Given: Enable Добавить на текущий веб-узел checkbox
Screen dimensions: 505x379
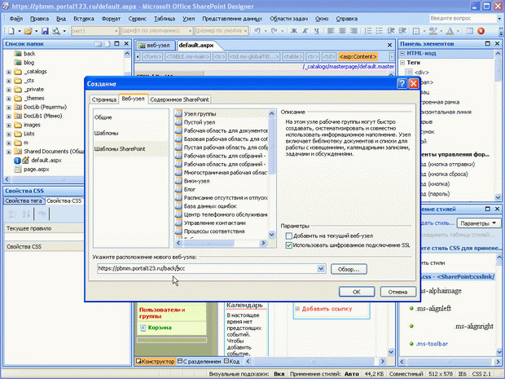Looking at the screenshot, I should [x=289, y=236].
